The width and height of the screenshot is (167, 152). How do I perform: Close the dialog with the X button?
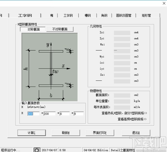164,3
